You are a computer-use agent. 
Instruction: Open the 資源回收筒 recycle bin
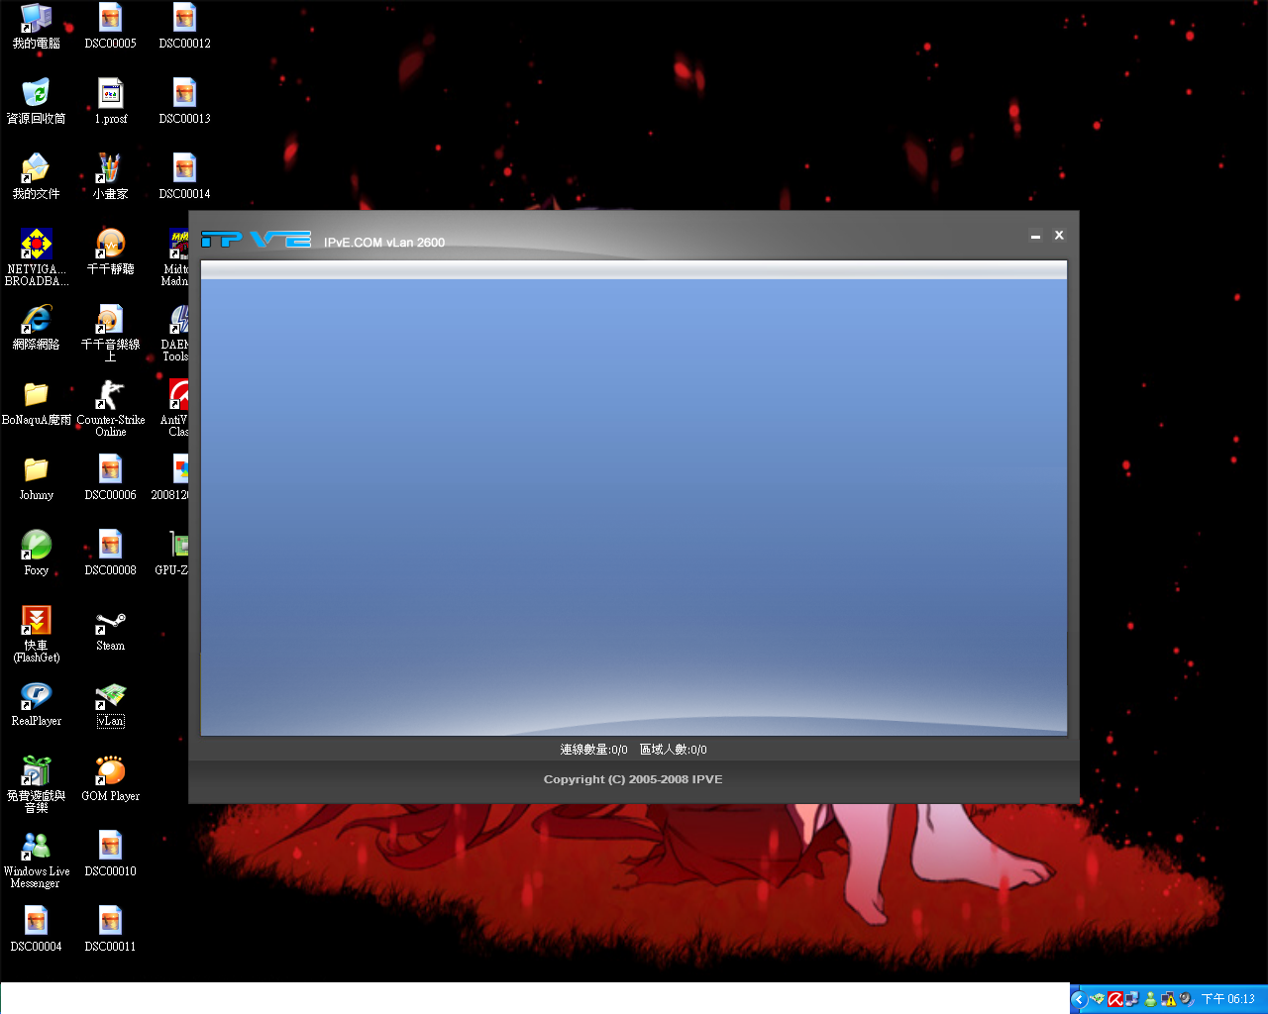(36, 101)
